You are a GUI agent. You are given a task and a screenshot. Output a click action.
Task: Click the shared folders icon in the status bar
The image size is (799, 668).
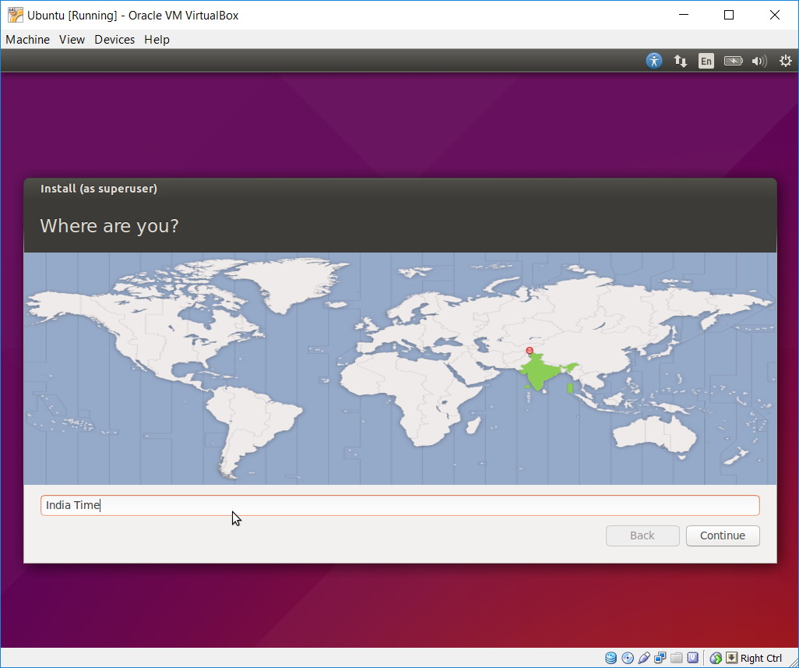[x=676, y=657]
